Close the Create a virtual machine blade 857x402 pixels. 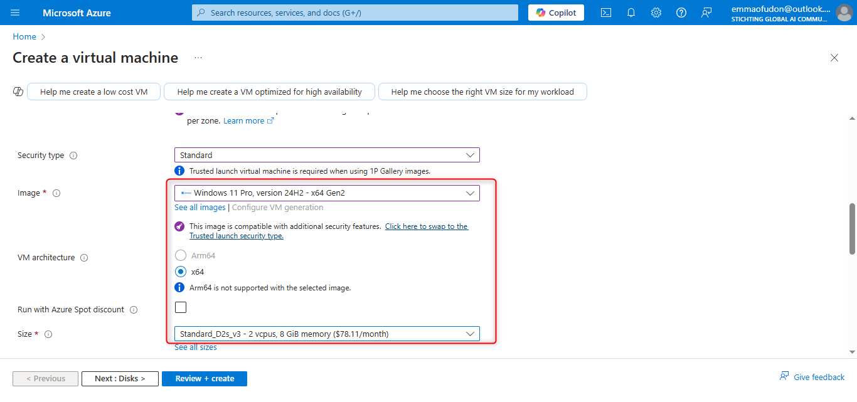[834, 58]
